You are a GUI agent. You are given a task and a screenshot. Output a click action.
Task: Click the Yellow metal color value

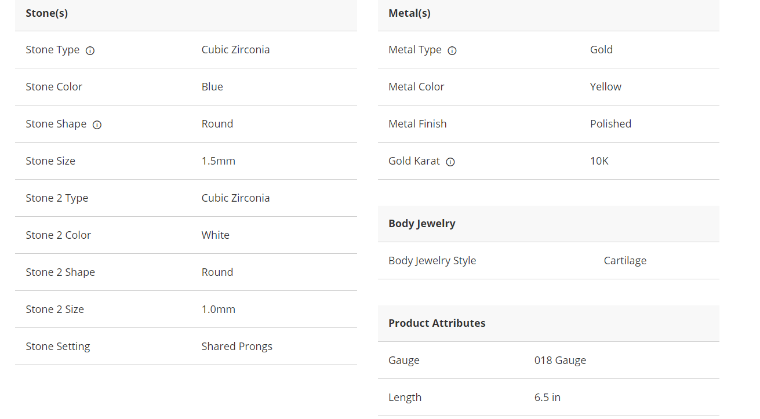coord(606,87)
